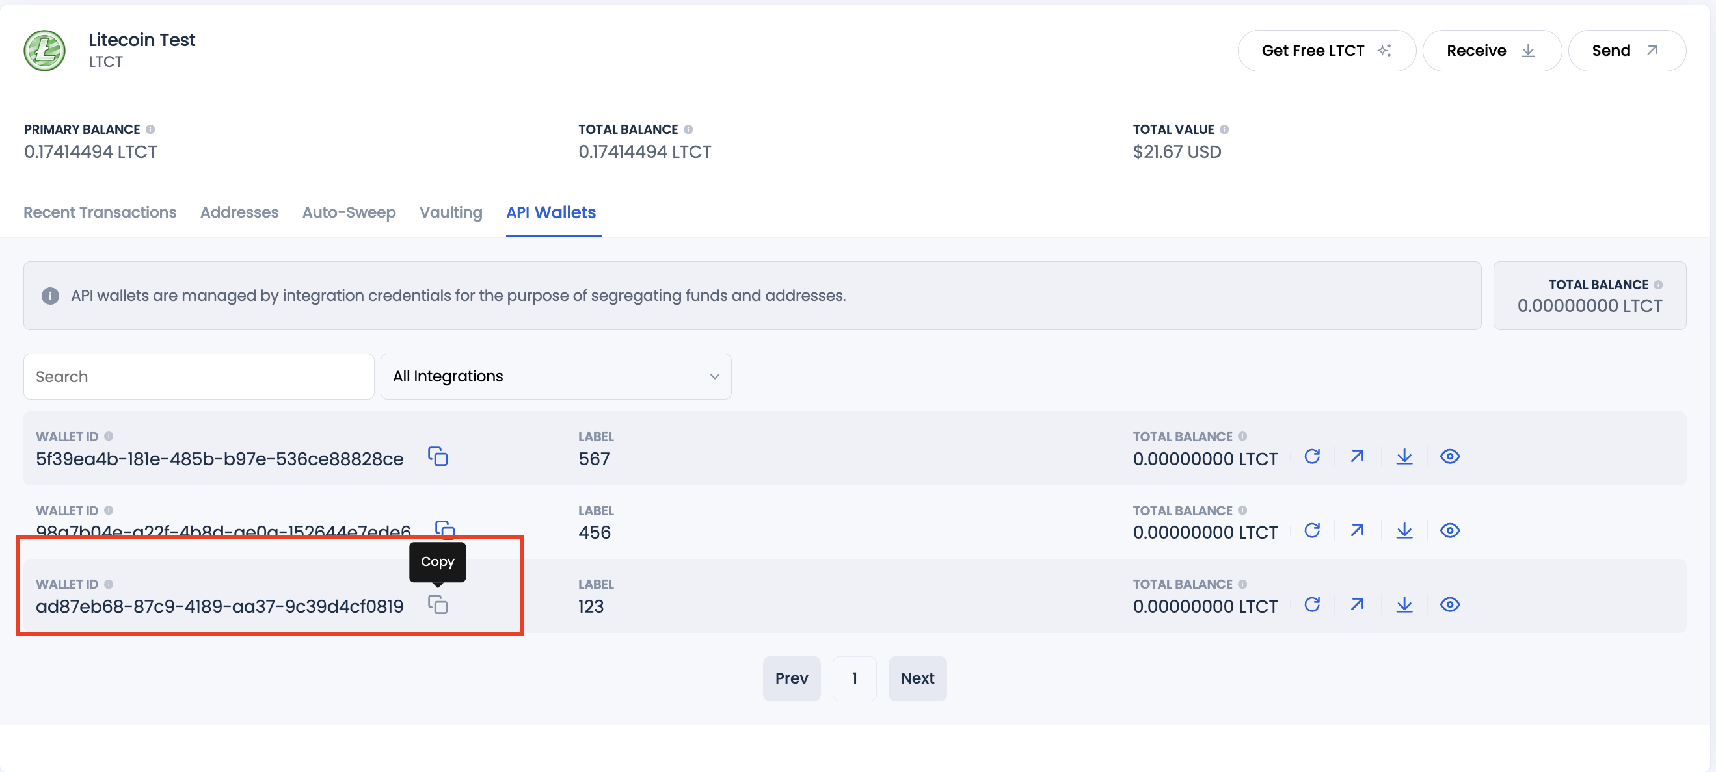
Task: Show details of wallet labeled 567
Action: (1451, 457)
